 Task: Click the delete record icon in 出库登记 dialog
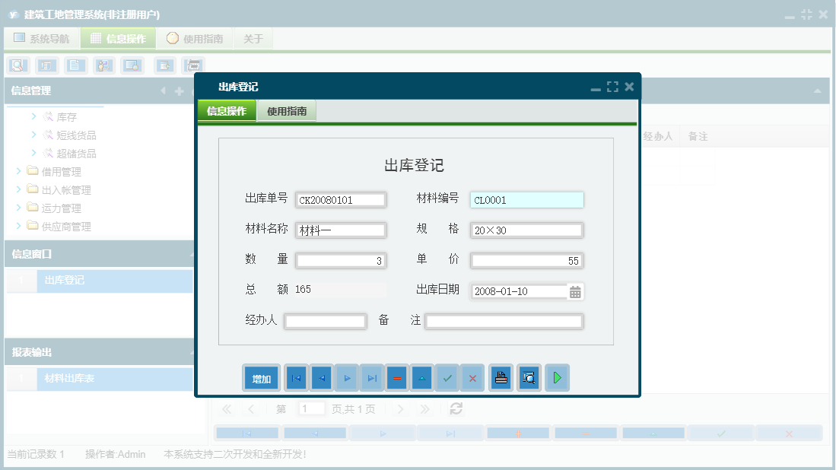coord(396,377)
